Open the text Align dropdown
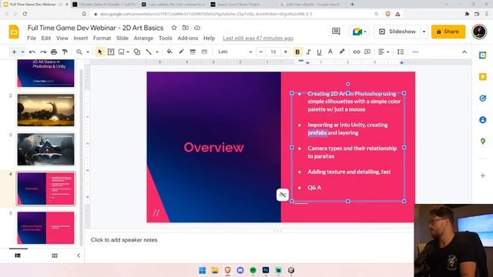This screenshot has width=493, height=277. tap(384, 52)
